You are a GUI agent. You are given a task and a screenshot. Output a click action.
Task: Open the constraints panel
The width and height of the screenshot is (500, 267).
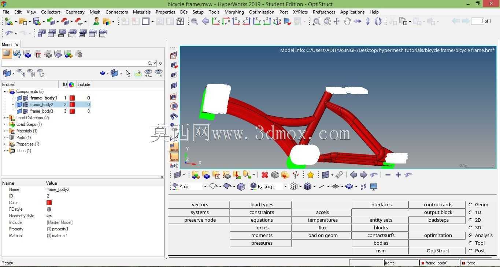262,213
